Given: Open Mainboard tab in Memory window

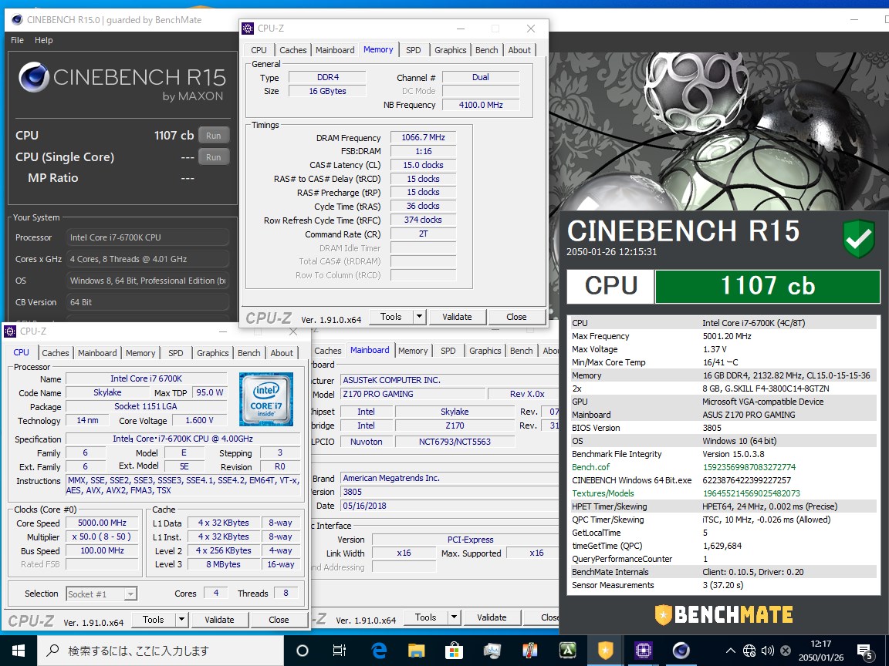Looking at the screenshot, I should tap(335, 50).
